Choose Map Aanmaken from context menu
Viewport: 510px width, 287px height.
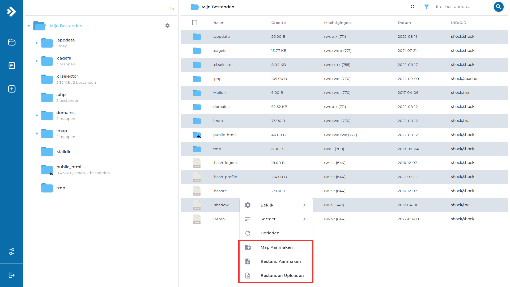(x=276, y=247)
